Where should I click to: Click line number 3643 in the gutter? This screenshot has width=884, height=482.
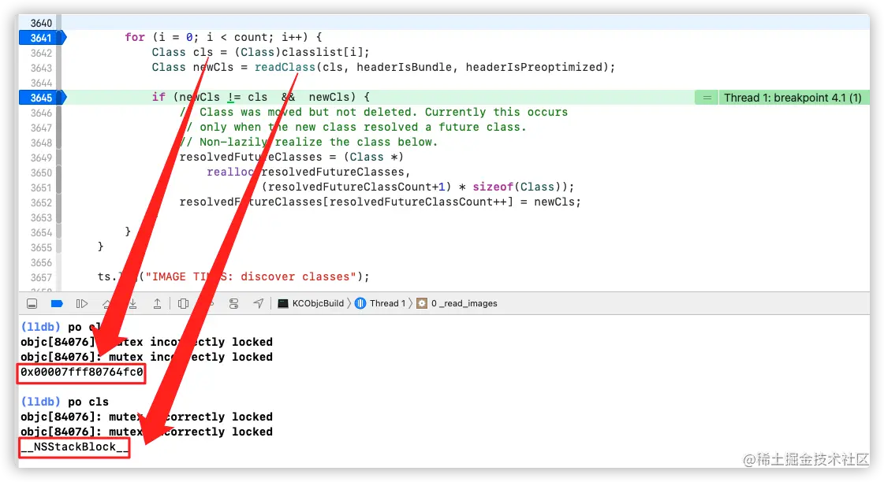click(41, 68)
